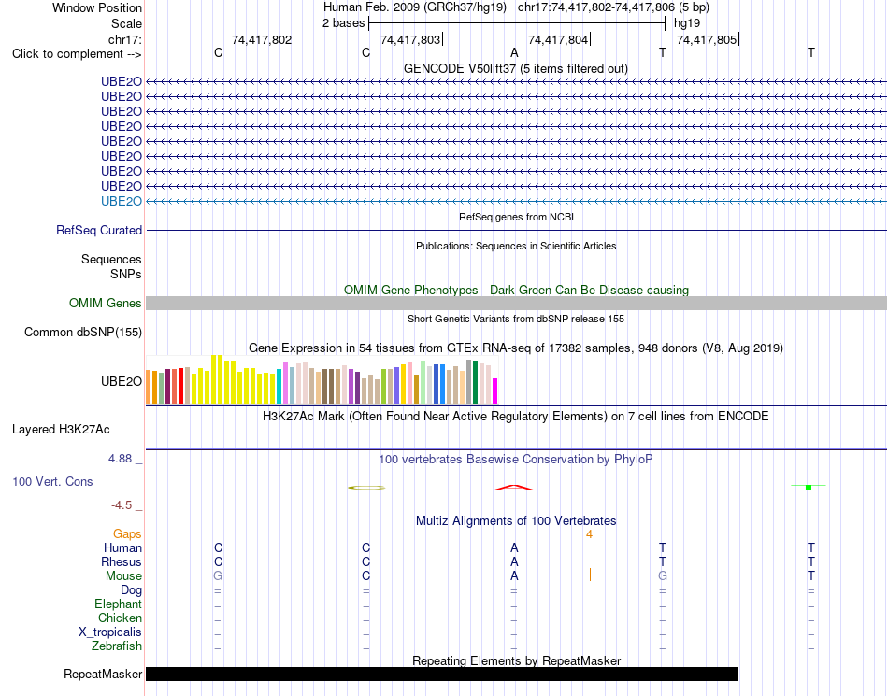The height and width of the screenshot is (696, 888).
Task: Open '100 vertebrates Basewise Conservation by PhyloP' title
Action: point(515,459)
